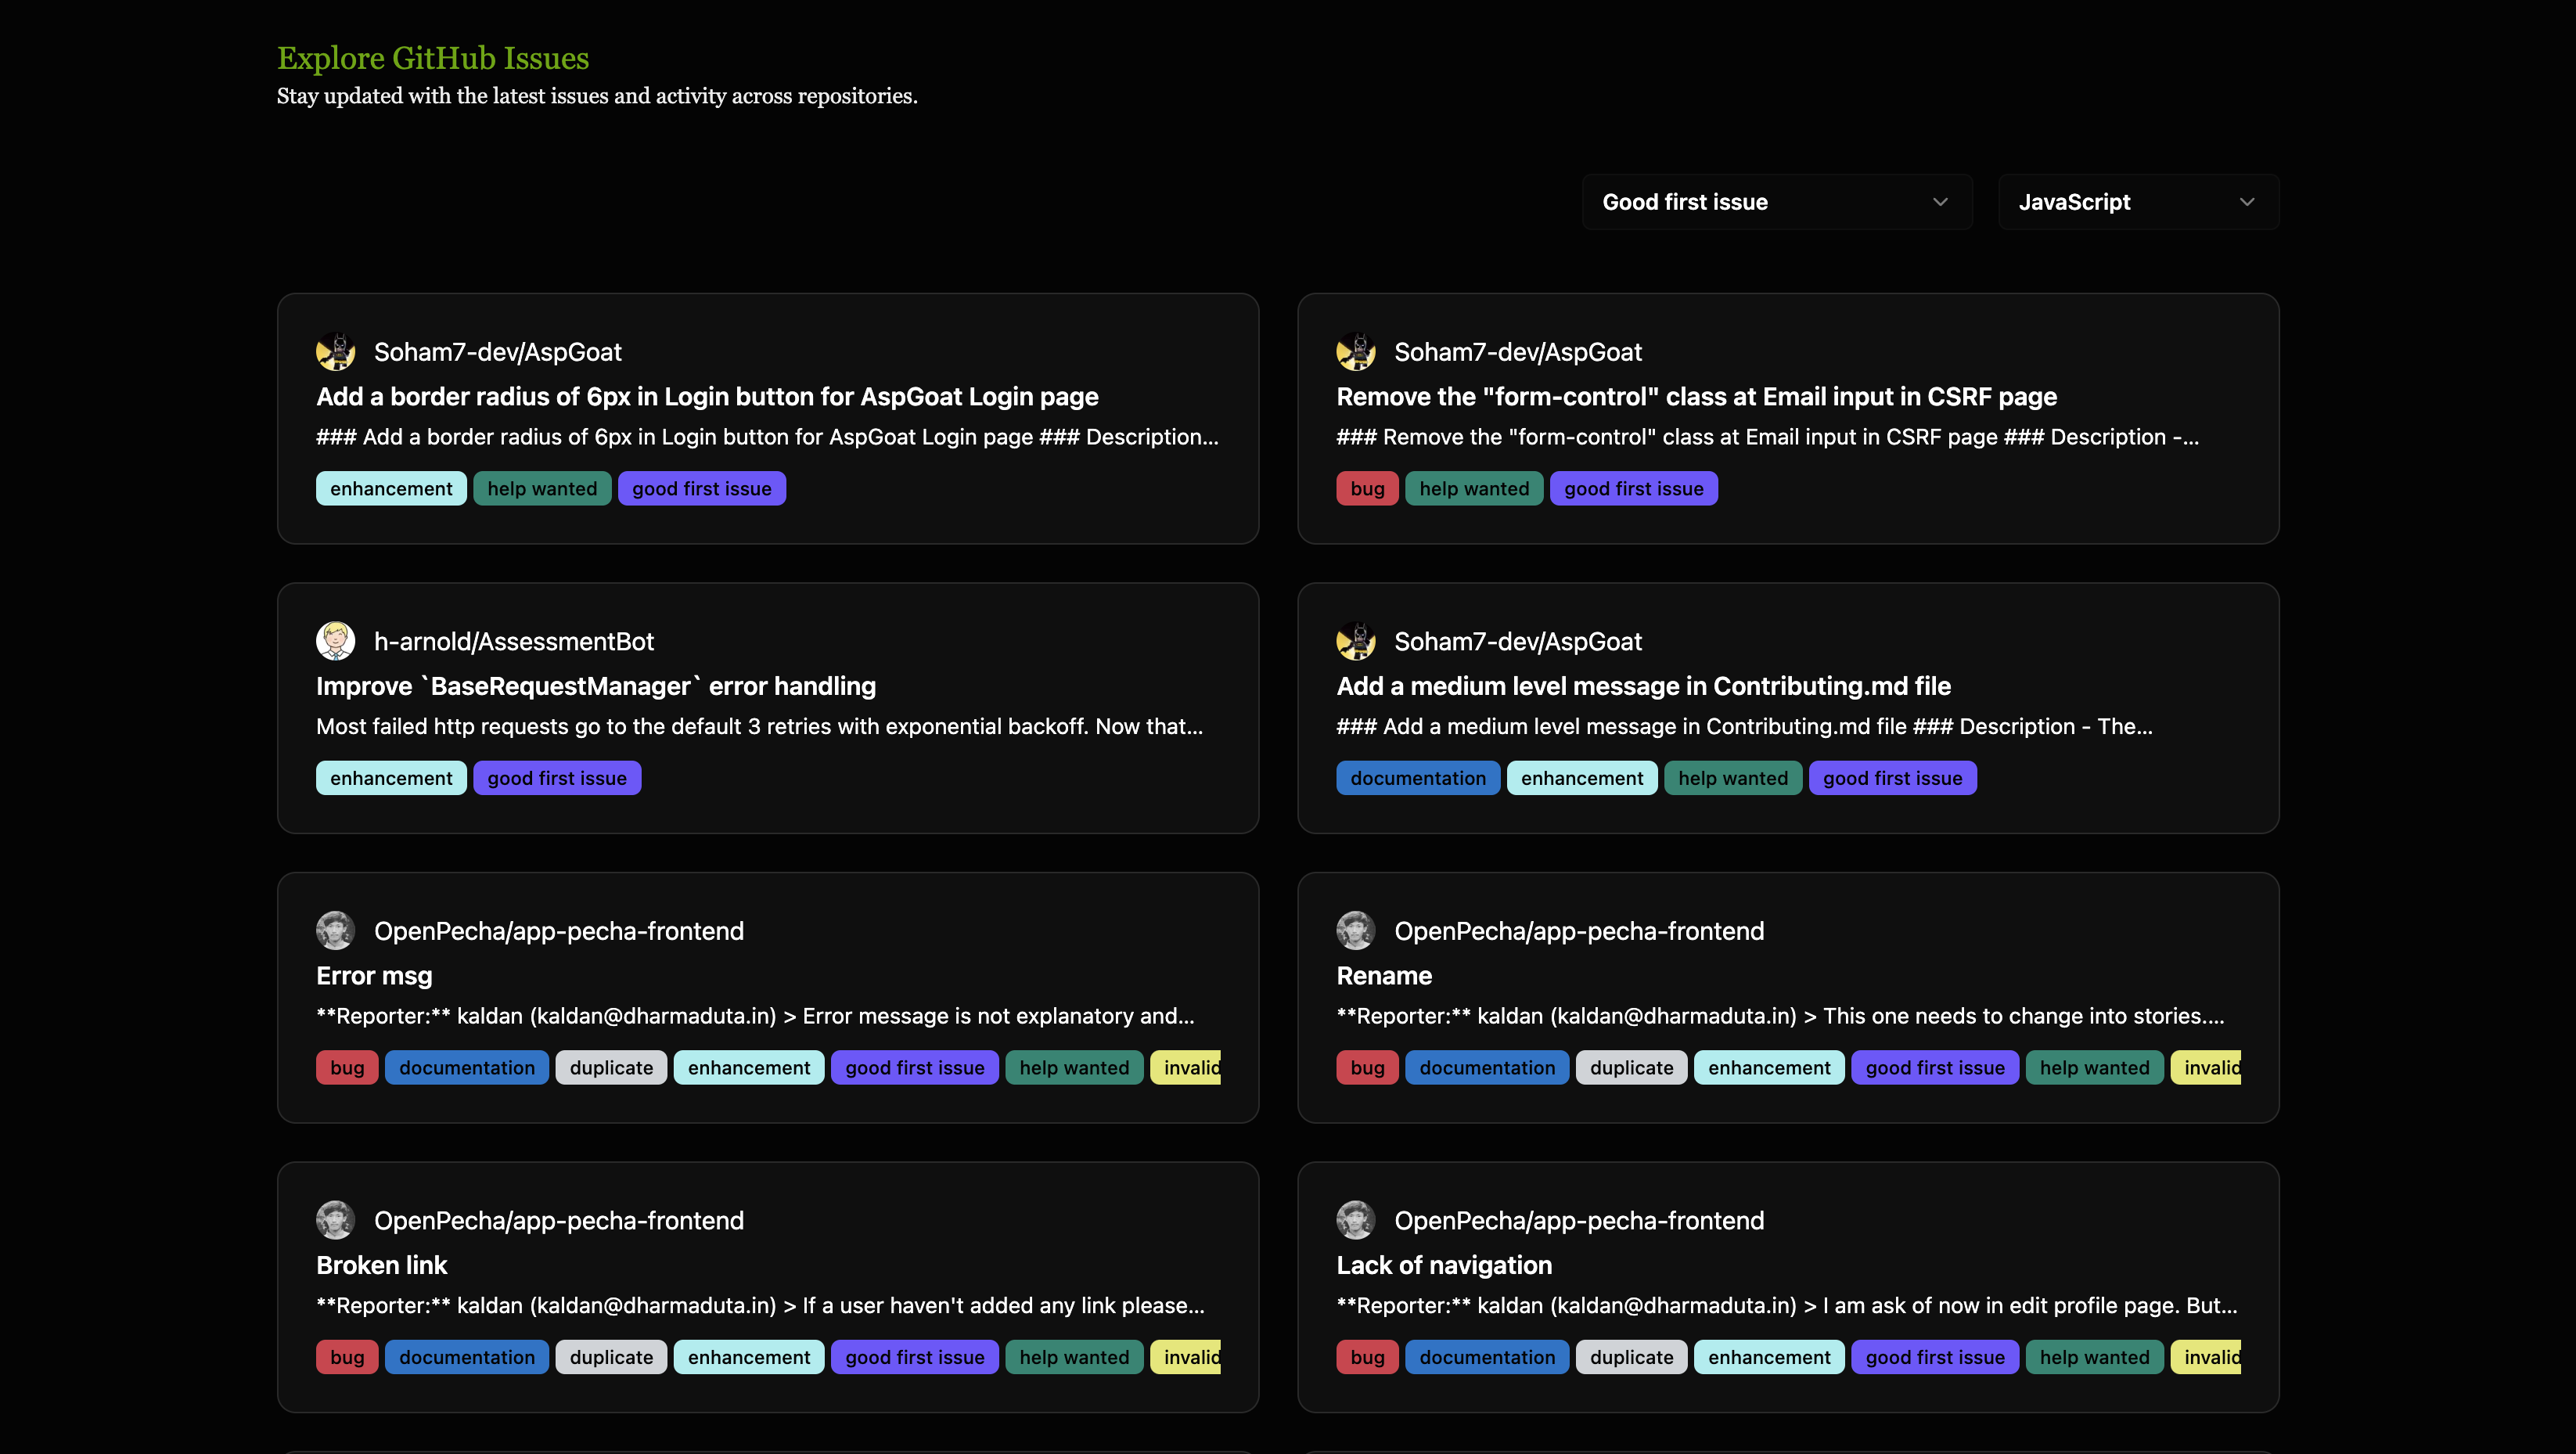2576x1454 pixels.
Task: Click OpenPecha avatar on Broken link card
Action: [x=336, y=1220]
